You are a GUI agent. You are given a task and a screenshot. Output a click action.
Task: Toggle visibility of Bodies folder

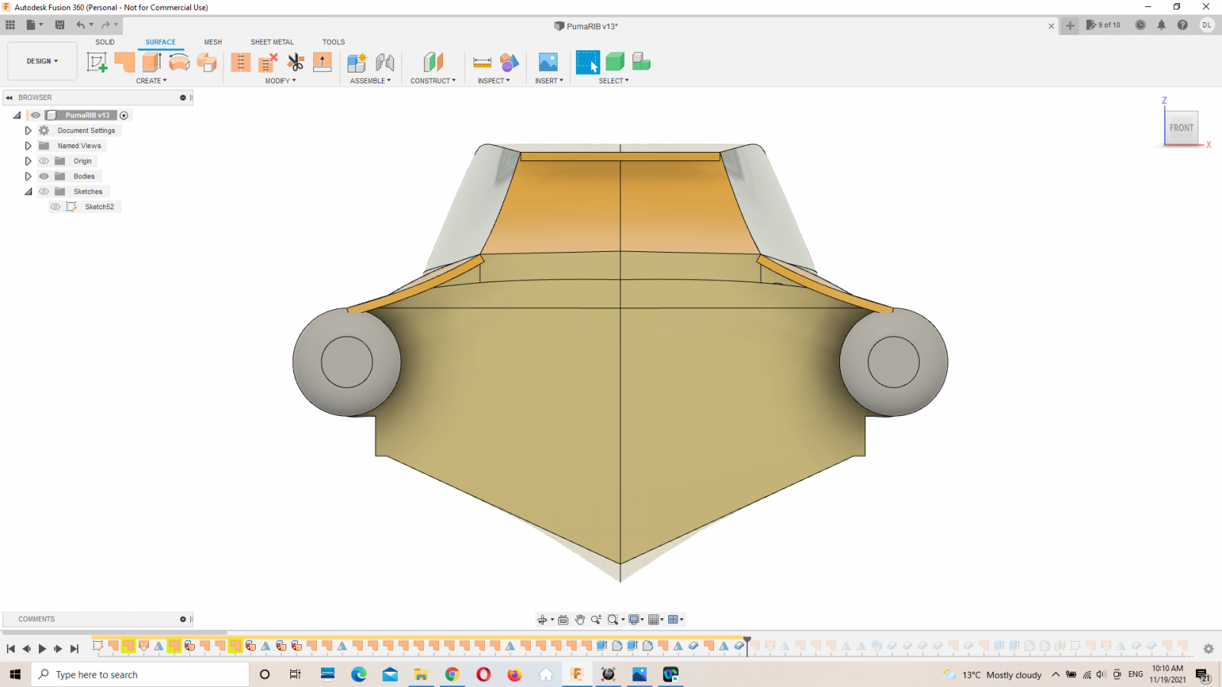[44, 176]
